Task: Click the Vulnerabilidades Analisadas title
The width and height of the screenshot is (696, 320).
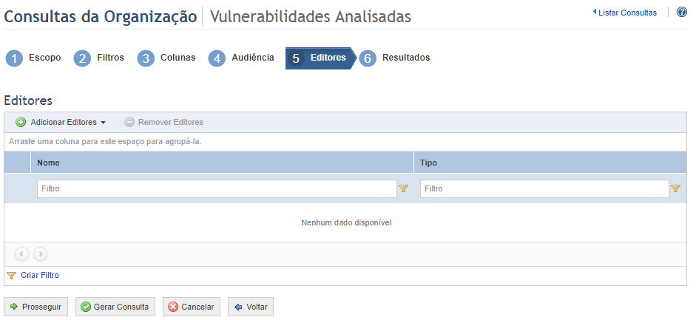Action: pos(310,16)
